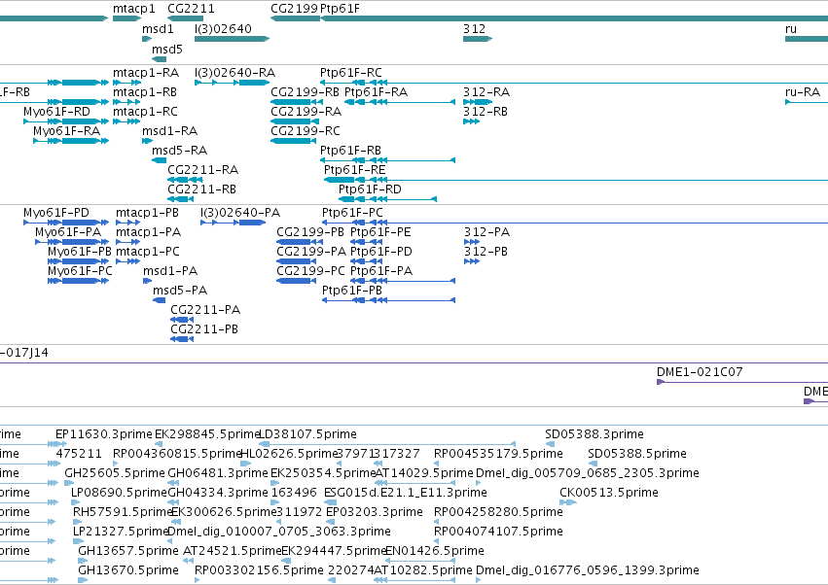Open transcript mtacp1-RA
This screenshot has height=585, width=828.
(146, 73)
